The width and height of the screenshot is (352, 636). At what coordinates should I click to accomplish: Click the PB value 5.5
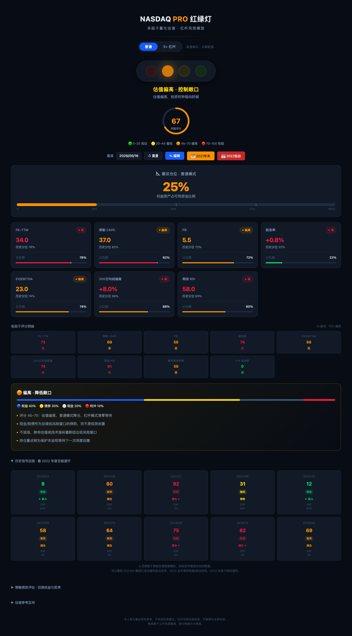click(x=187, y=240)
